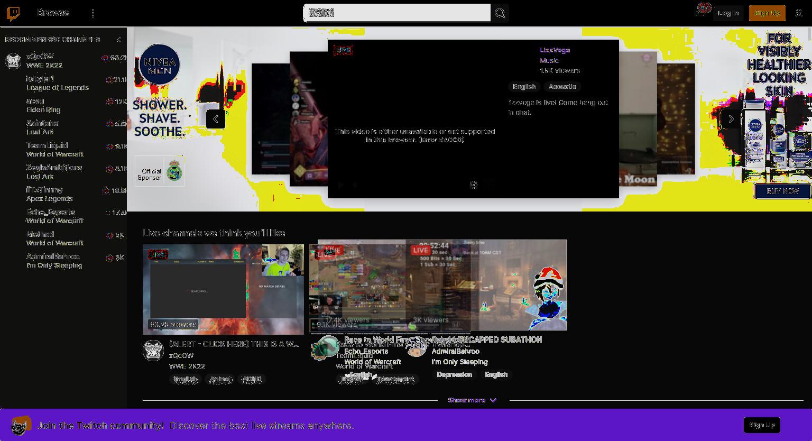Select the leftmost dark carousel thumbnail
The height and width of the screenshot is (441, 812).
click(x=271, y=119)
